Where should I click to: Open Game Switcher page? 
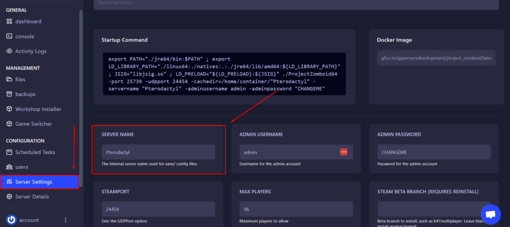[x=33, y=124]
